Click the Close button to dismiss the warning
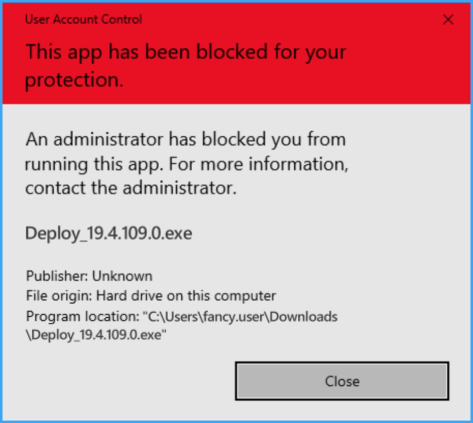This screenshot has height=423, width=473. click(x=342, y=381)
